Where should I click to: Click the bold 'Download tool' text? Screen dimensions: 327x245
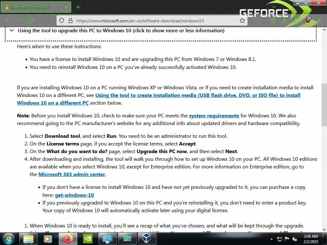62,136
